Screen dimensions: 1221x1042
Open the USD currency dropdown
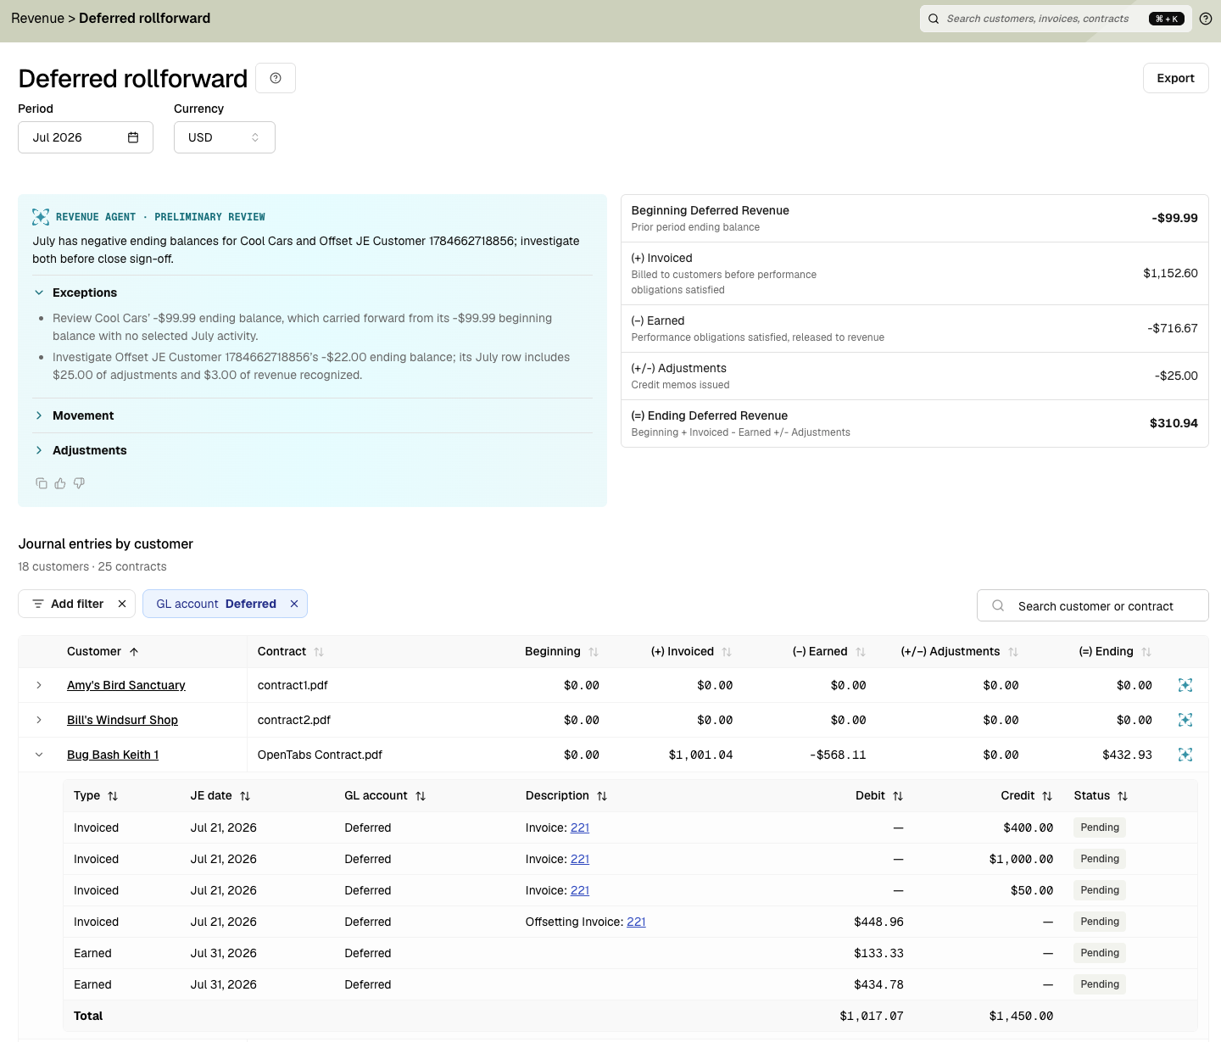click(225, 137)
